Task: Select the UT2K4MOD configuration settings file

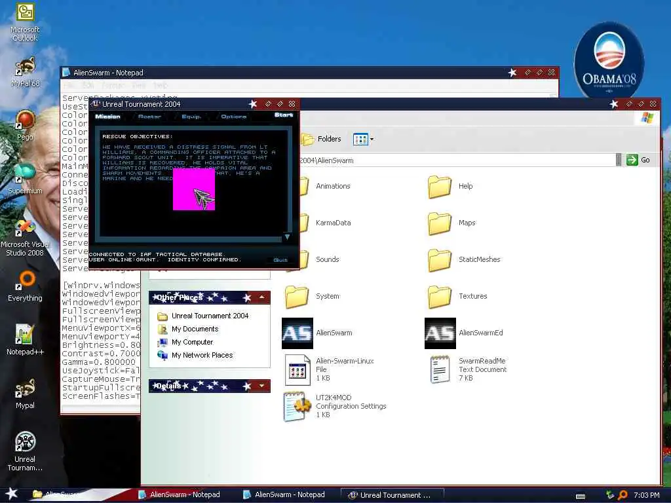Action: [335, 406]
